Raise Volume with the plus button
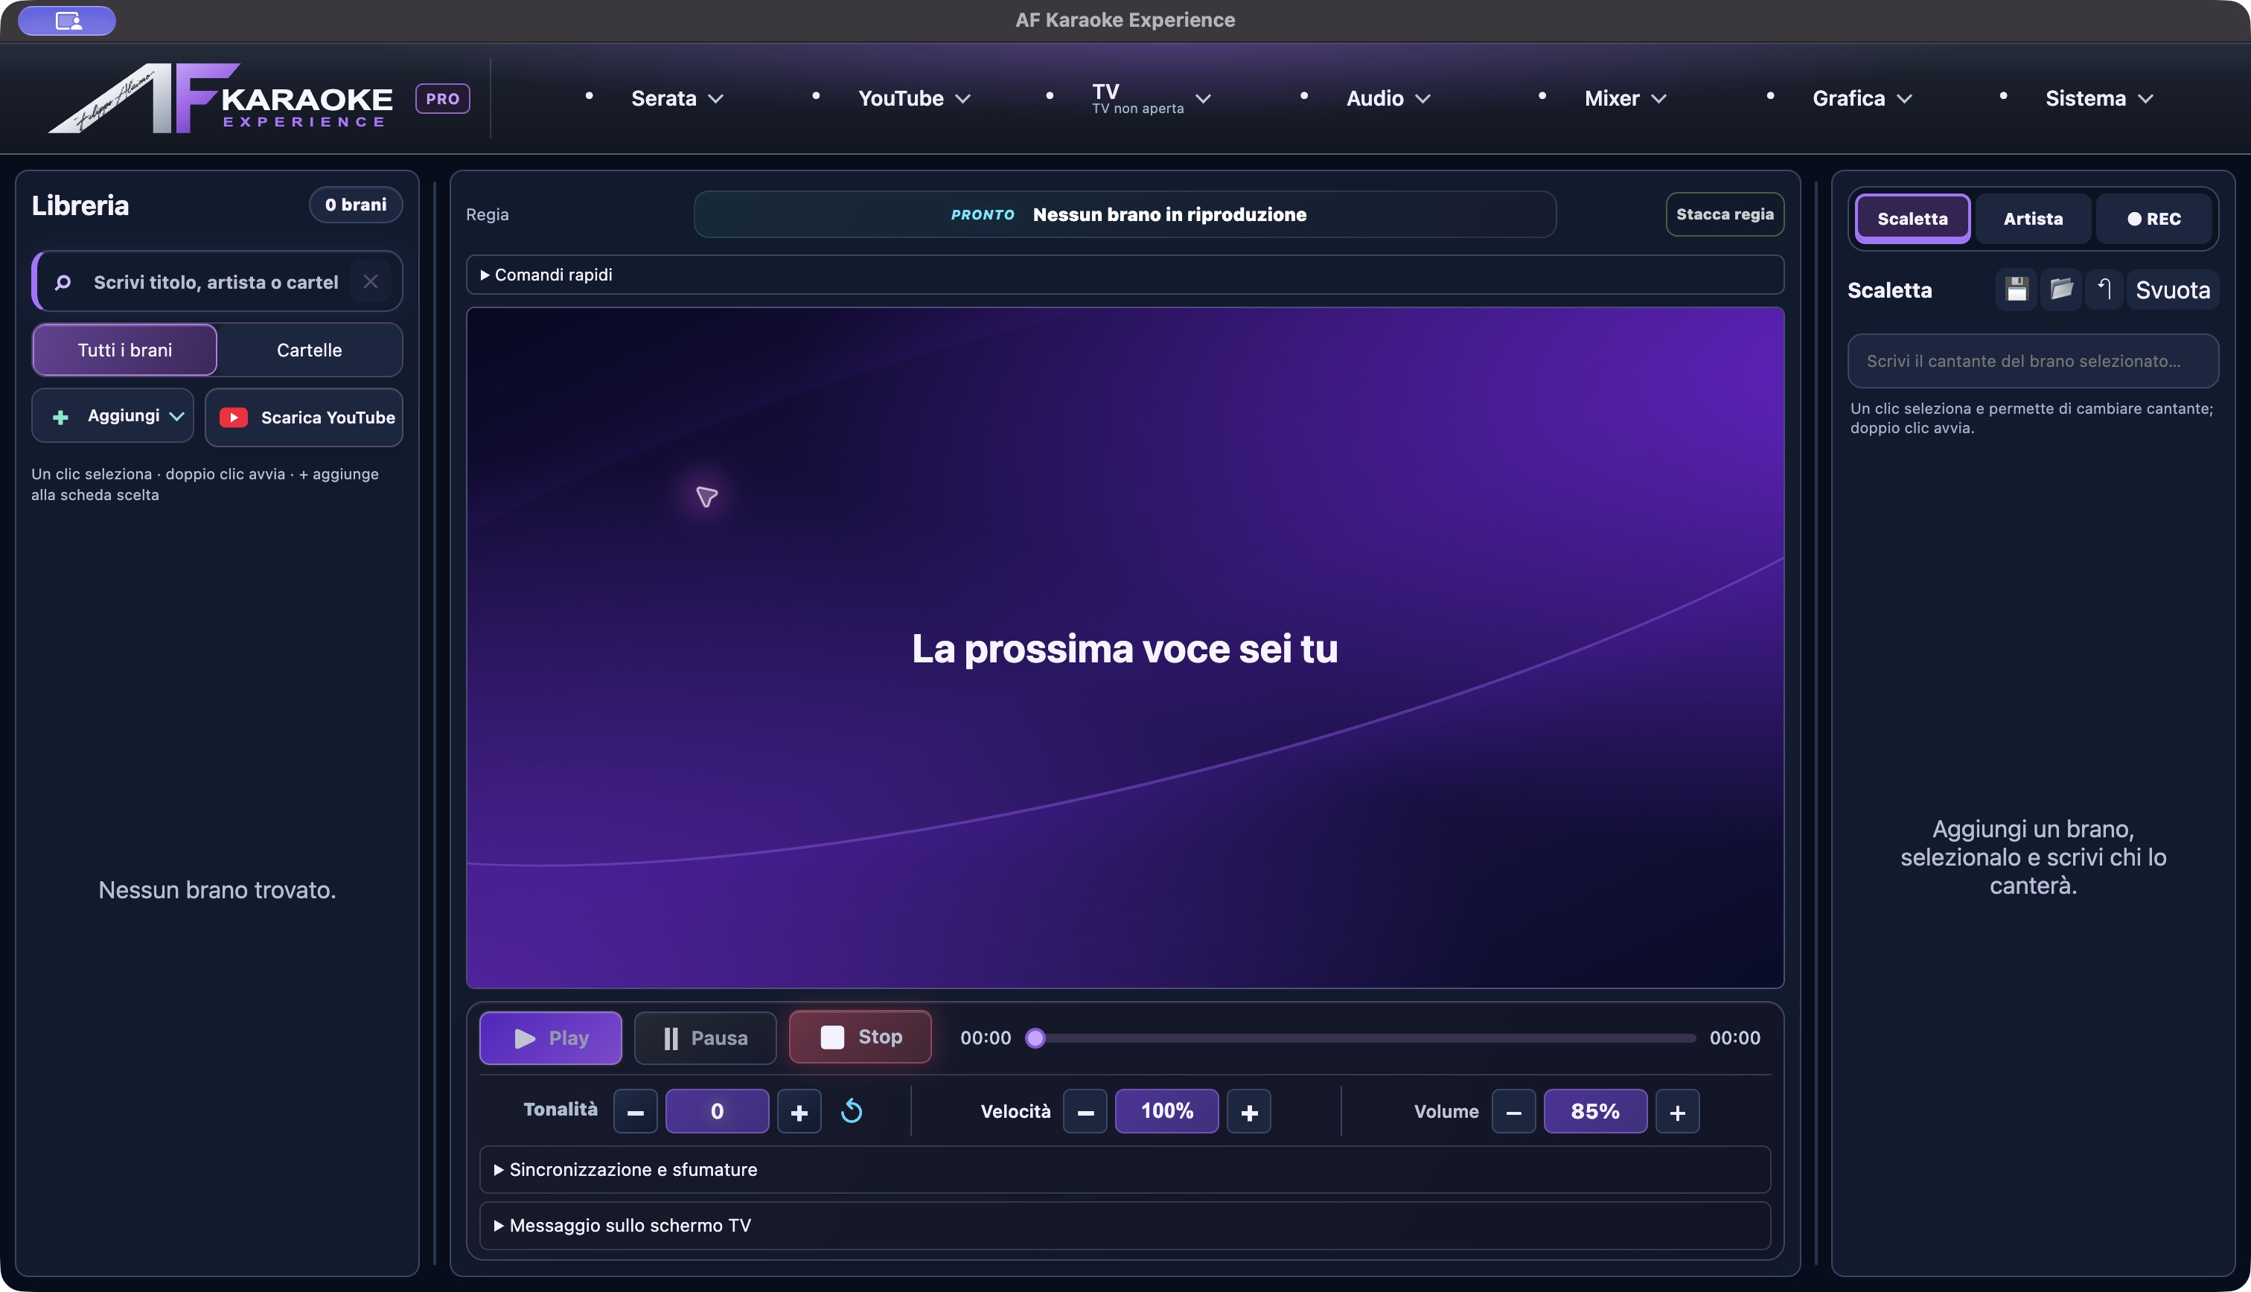 (1677, 1111)
